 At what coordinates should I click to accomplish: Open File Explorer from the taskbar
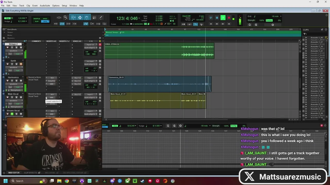point(59,181)
